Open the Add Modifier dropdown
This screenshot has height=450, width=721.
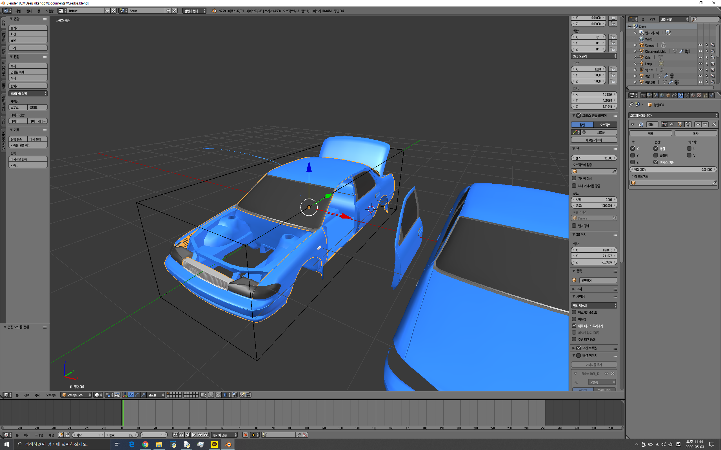click(673, 116)
